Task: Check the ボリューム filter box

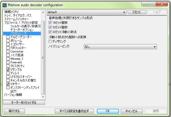Action: click(x=8, y=41)
